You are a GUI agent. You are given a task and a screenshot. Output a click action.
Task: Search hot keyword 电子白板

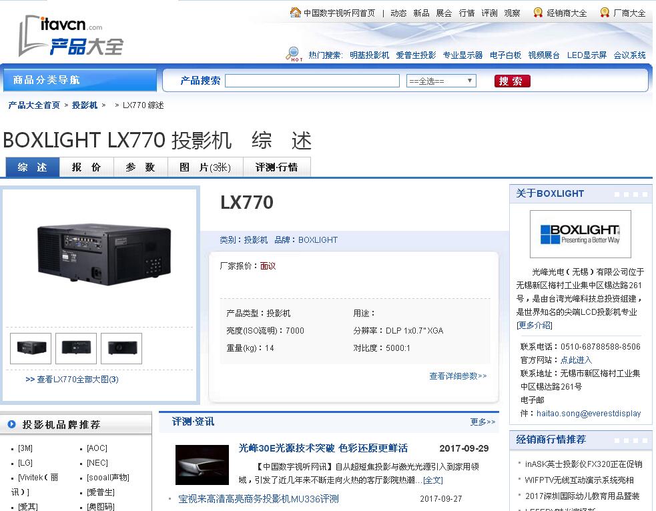pyautogui.click(x=505, y=55)
